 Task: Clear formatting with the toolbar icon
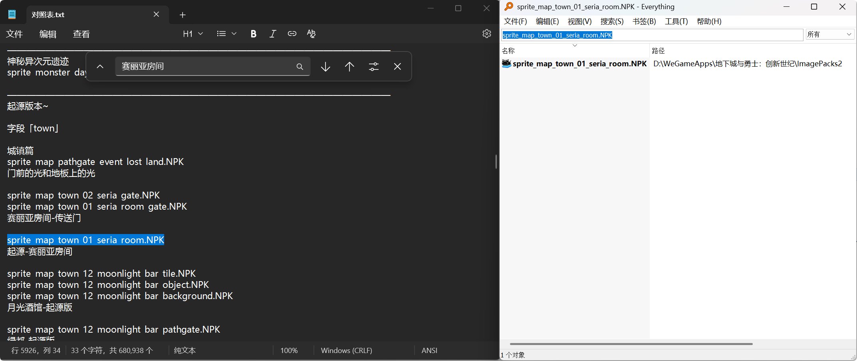click(311, 34)
